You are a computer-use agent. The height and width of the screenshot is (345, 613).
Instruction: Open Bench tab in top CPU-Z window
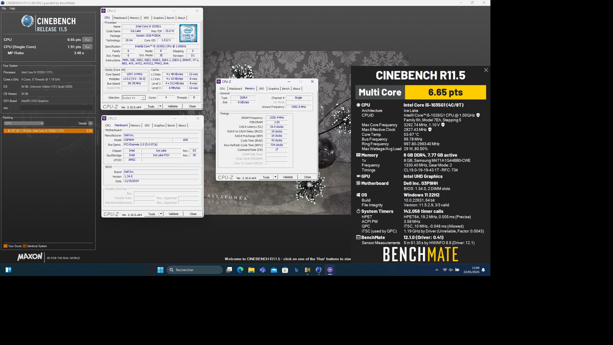click(170, 18)
